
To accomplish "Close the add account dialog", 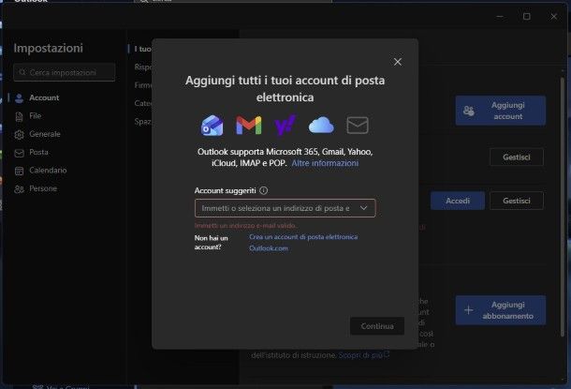I will tap(397, 62).
